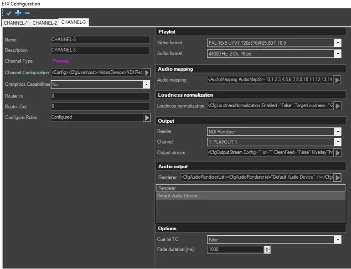This screenshot has width=351, height=269.
Task: Switch to the CHANNEL-1 tab
Action: point(16,23)
